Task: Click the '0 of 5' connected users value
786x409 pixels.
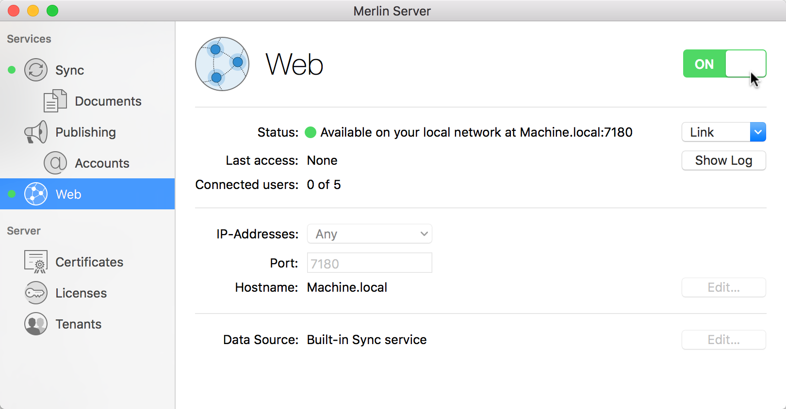Action: click(324, 185)
